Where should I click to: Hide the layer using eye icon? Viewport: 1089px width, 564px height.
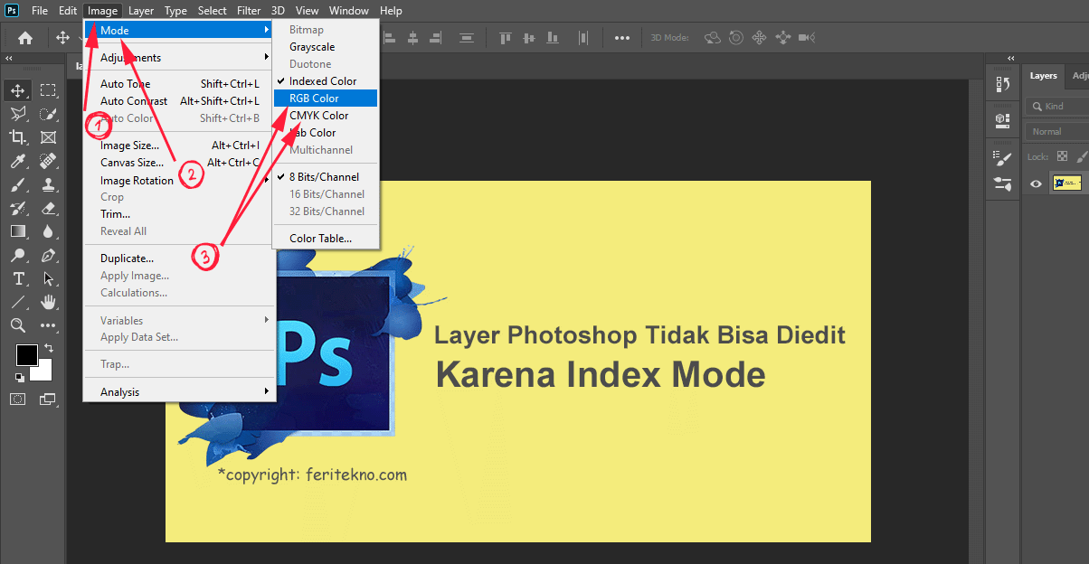1037,183
